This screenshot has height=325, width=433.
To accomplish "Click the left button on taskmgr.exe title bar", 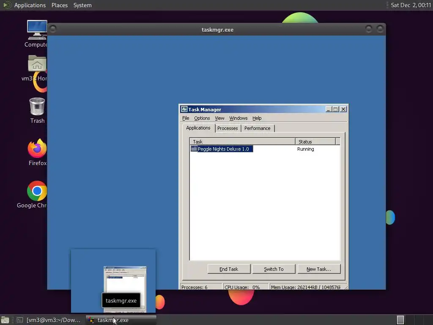I will click(x=53, y=29).
